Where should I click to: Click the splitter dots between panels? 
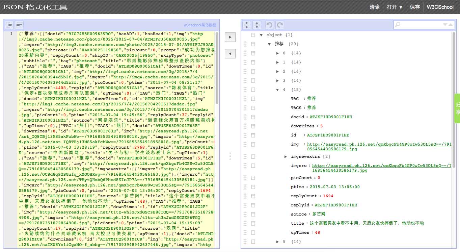(x=230, y=156)
